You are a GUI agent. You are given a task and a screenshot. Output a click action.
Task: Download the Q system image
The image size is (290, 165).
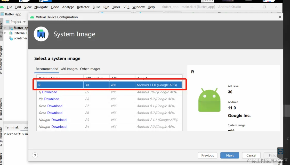(50, 92)
